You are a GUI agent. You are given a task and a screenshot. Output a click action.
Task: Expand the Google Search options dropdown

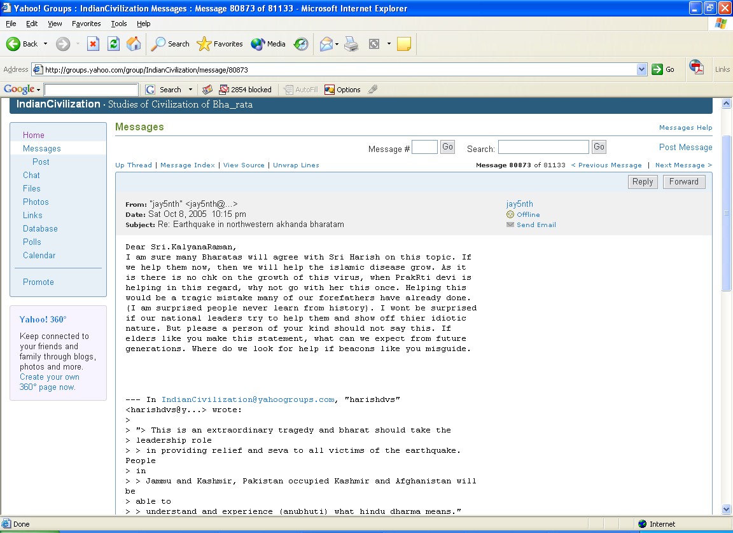[190, 90]
